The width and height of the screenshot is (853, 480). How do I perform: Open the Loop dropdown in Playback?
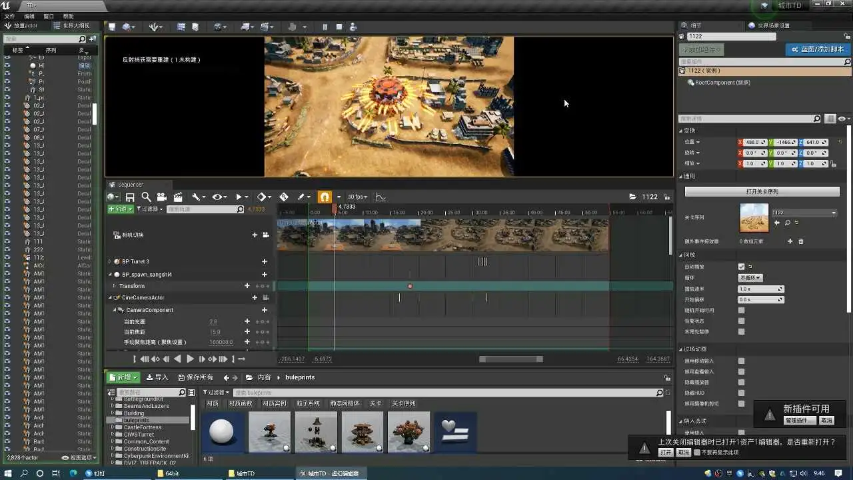pos(750,278)
